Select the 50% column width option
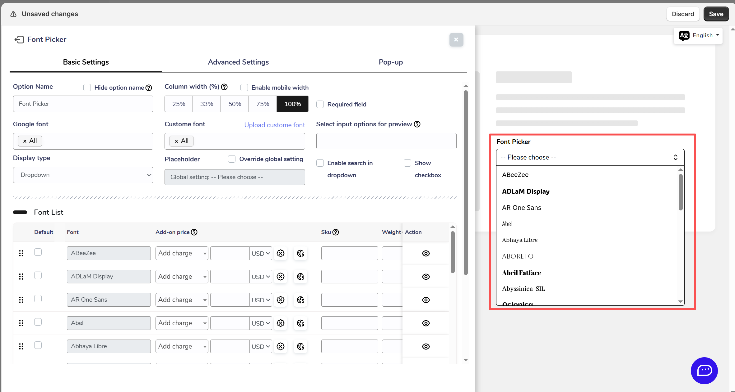The height and width of the screenshot is (392, 735). coord(235,104)
